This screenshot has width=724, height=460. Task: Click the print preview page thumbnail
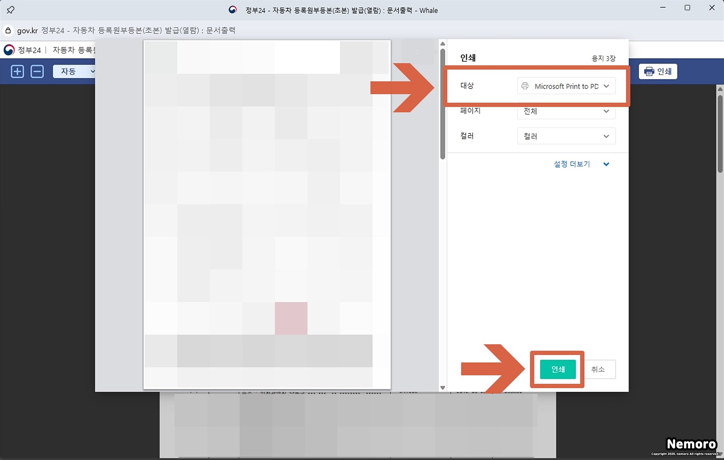tap(267, 214)
